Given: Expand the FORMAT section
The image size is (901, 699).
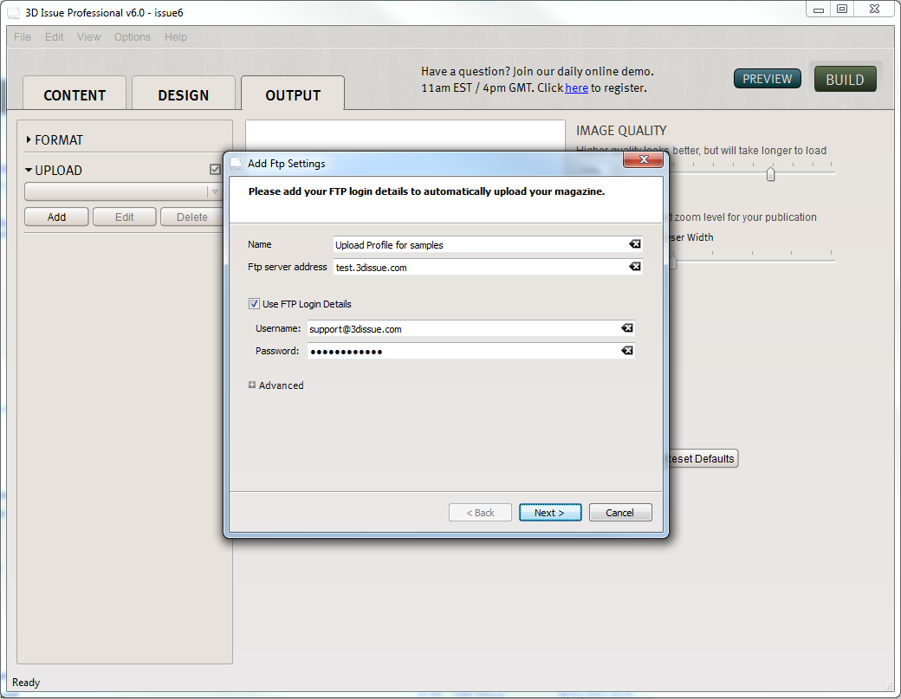Looking at the screenshot, I should [x=29, y=139].
